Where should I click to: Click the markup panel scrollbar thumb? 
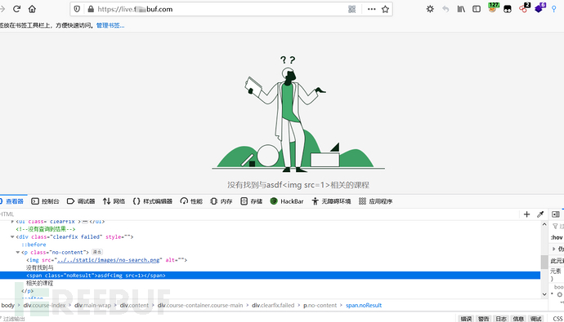point(544,262)
